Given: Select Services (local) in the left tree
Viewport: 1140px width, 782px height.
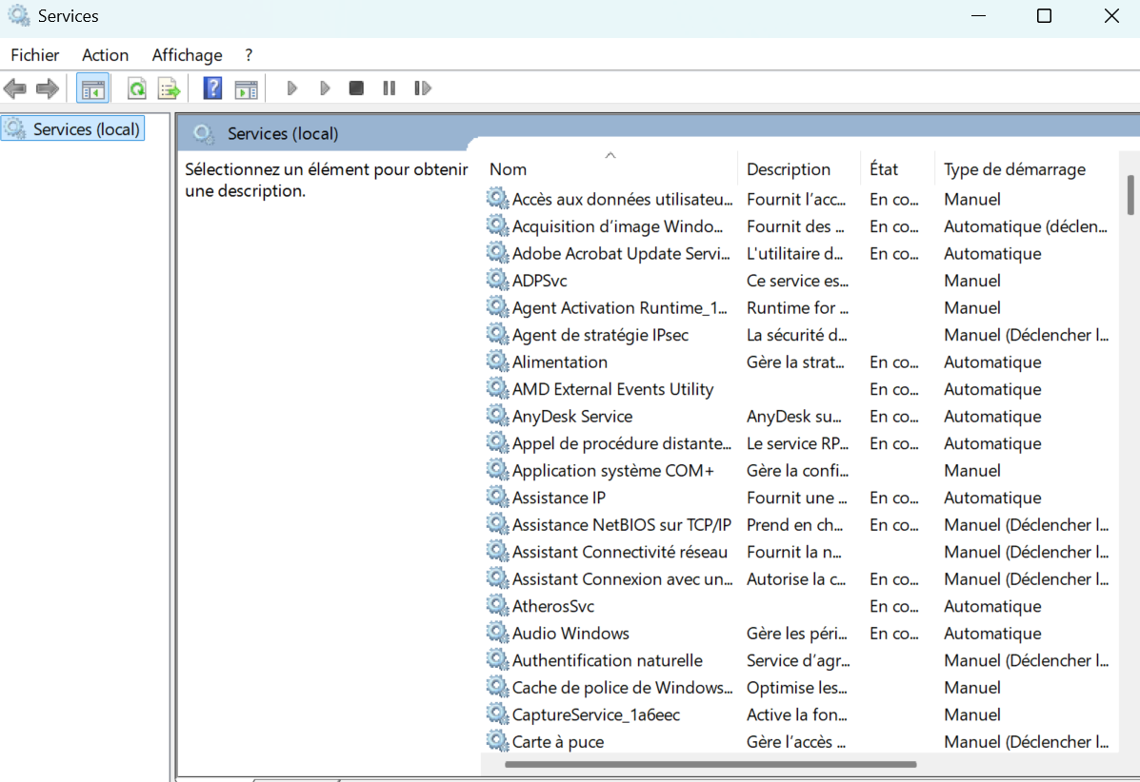Looking at the screenshot, I should tap(86, 128).
